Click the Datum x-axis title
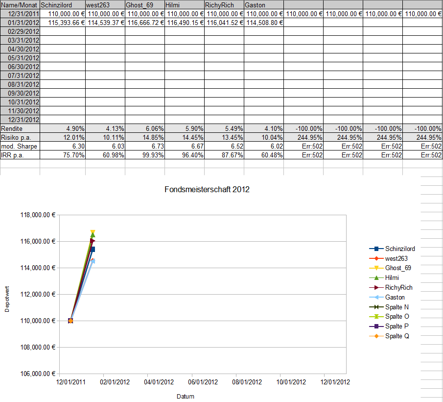Screen dimensions: 443x402 [x=186, y=396]
